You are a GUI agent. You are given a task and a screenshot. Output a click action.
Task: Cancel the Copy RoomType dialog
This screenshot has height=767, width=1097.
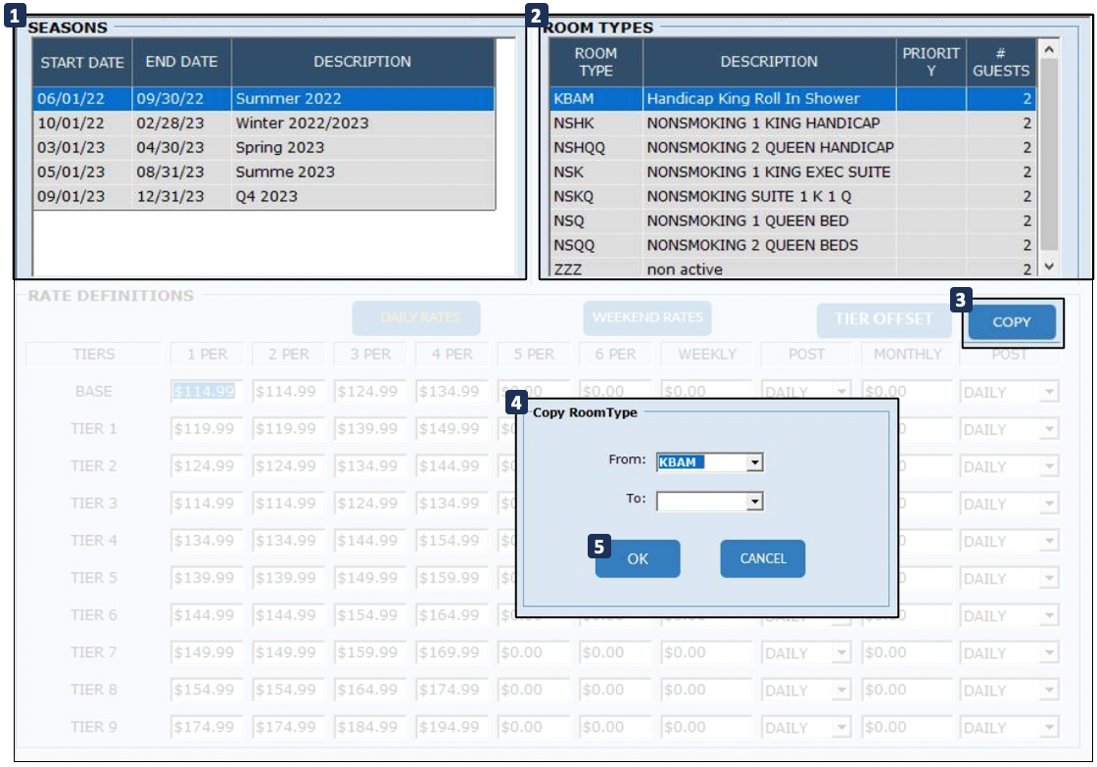[762, 558]
